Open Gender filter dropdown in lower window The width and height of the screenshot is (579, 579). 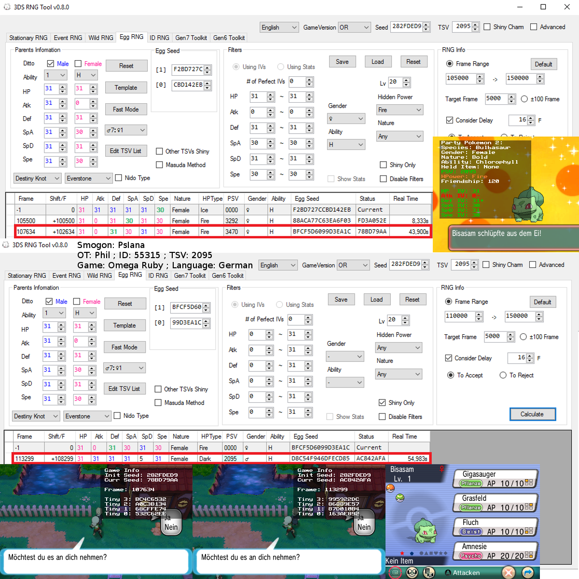point(345,357)
